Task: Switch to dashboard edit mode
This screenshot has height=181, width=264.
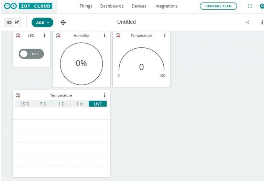Action: pyautogui.click(x=17, y=23)
